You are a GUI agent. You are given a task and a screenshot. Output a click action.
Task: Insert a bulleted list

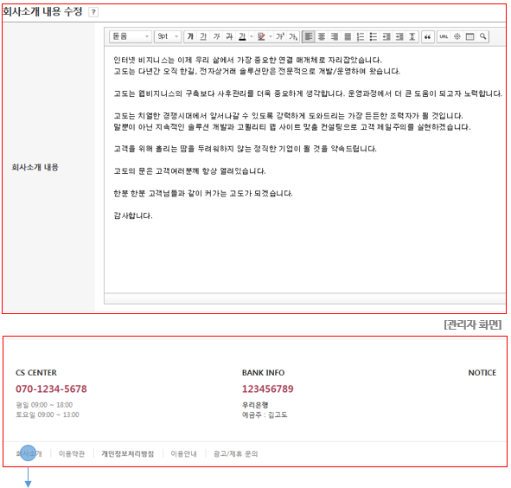pyautogui.click(x=374, y=36)
